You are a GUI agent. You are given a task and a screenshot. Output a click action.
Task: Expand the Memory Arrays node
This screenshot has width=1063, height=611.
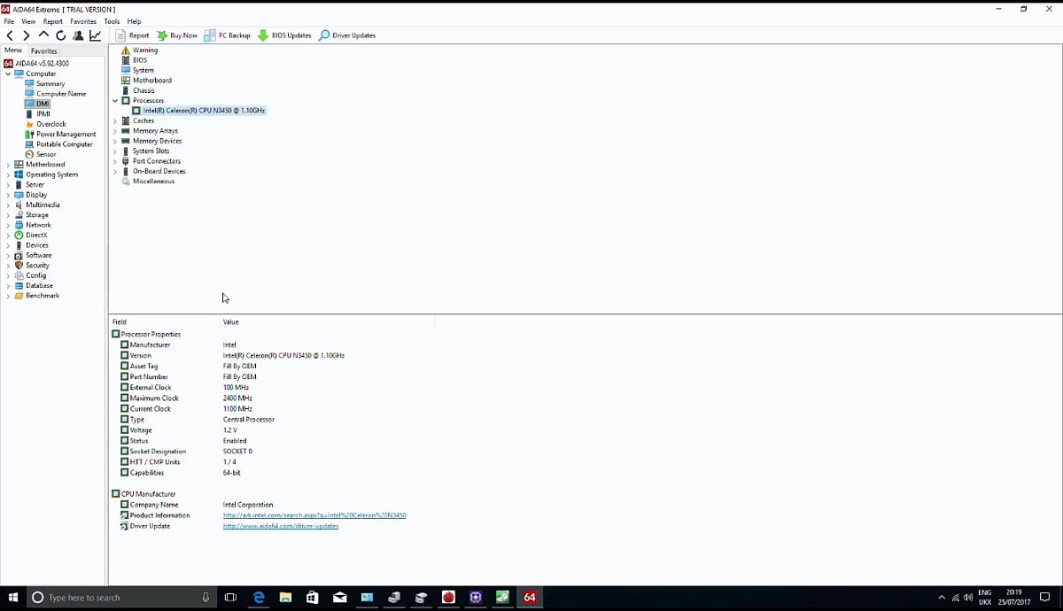click(115, 131)
